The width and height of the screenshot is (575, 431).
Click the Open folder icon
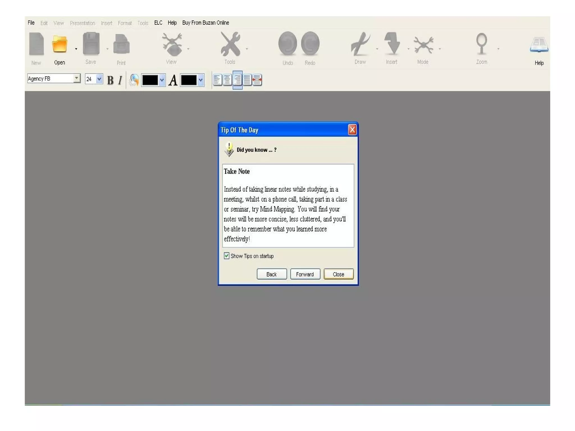[60, 44]
